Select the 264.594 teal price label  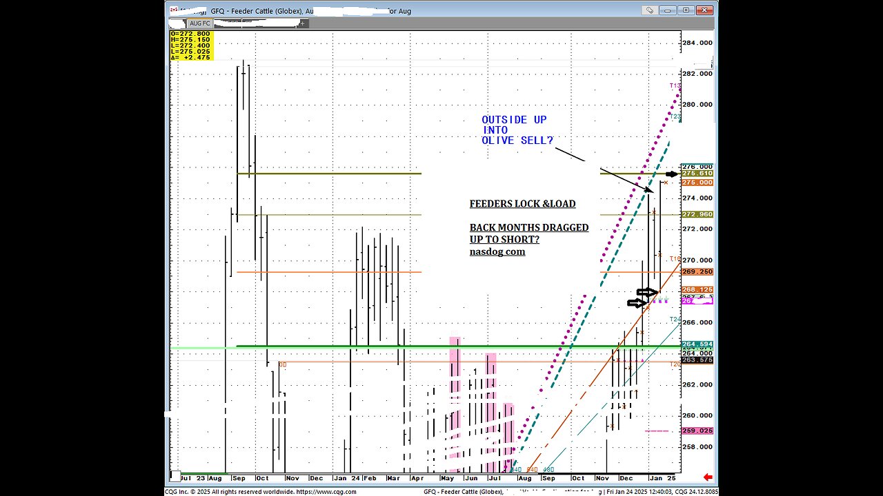tap(697, 344)
